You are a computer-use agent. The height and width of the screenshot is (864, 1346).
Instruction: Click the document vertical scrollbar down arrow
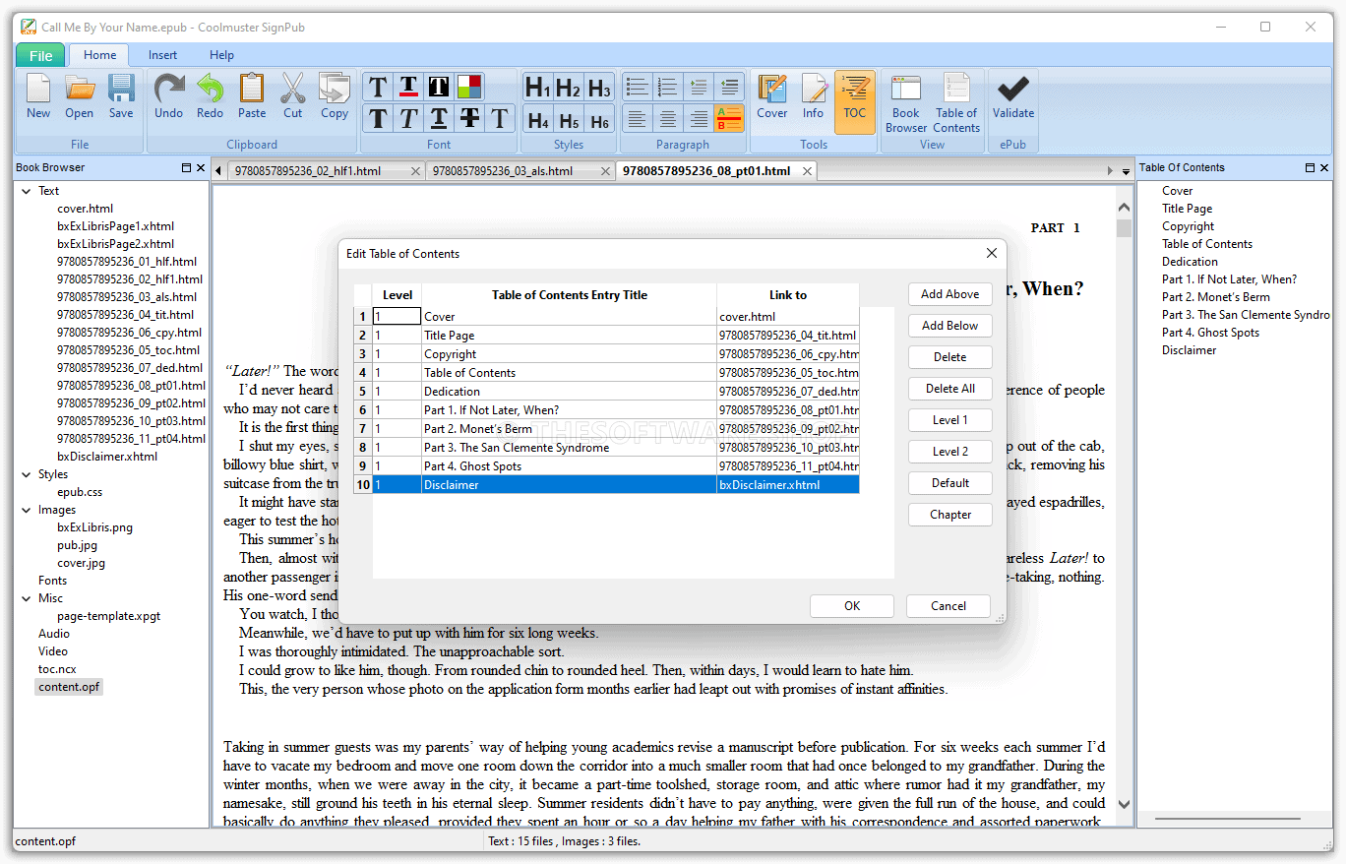(1125, 805)
